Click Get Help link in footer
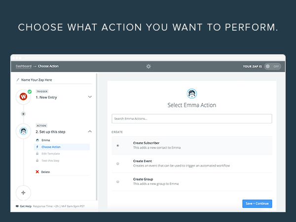 (x=26, y=206)
